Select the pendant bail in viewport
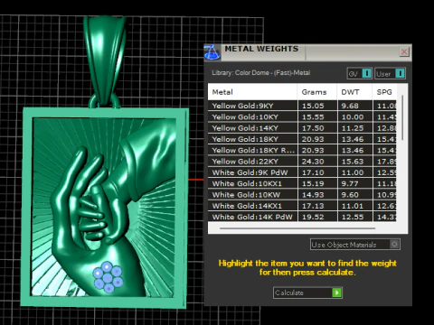The height and width of the screenshot is (325, 434). pos(105,60)
